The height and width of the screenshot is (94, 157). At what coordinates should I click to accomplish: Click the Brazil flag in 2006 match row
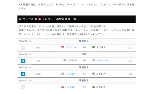point(94,47)
